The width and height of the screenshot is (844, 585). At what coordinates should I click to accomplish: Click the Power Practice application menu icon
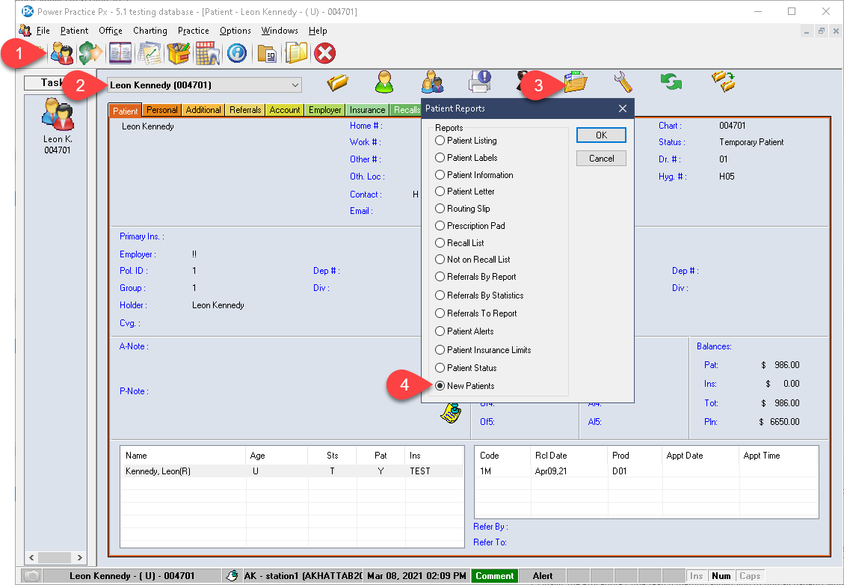[x=25, y=30]
